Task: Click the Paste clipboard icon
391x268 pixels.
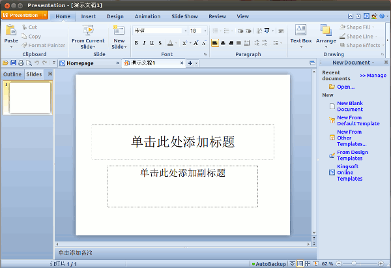Action: click(11, 31)
